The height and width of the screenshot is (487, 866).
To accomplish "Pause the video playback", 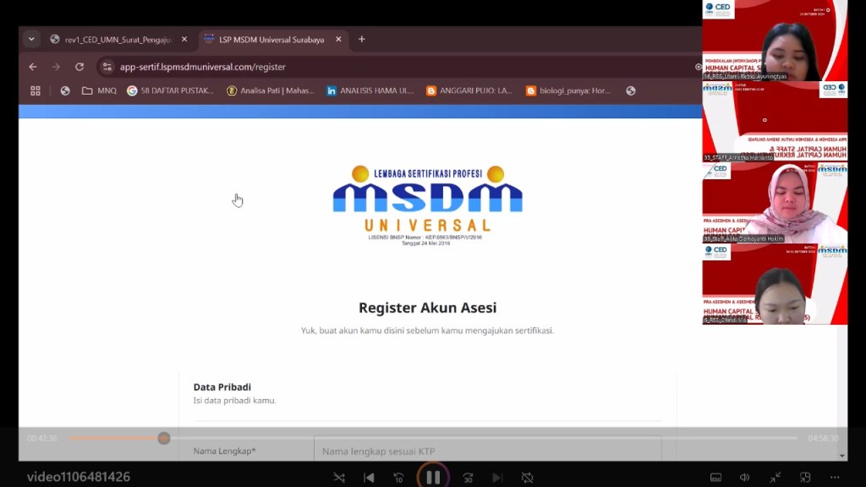I will tap(433, 477).
